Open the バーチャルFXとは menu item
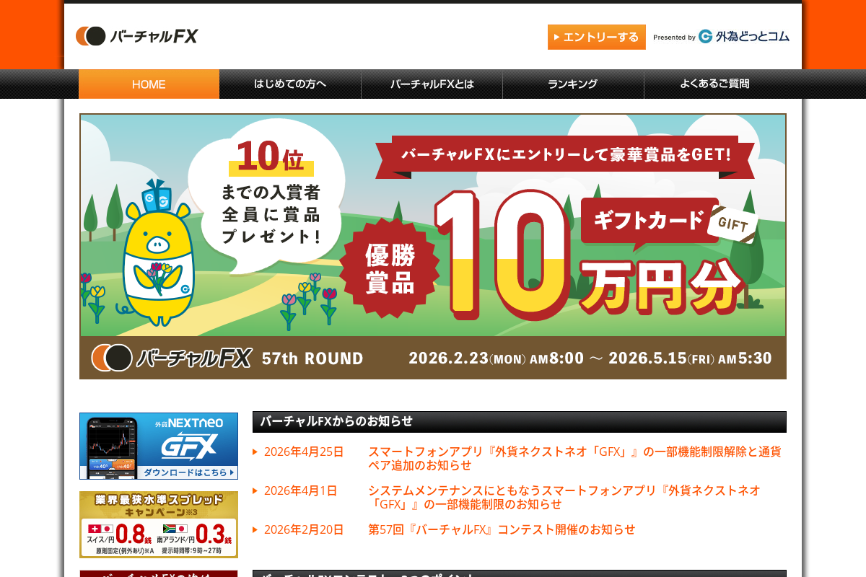Viewport: 866px width, 577px height. 432,84
